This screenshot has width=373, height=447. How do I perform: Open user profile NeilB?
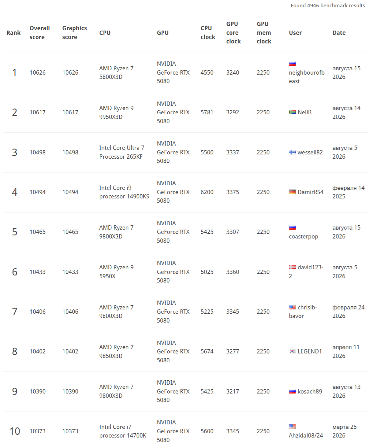pyautogui.click(x=304, y=112)
